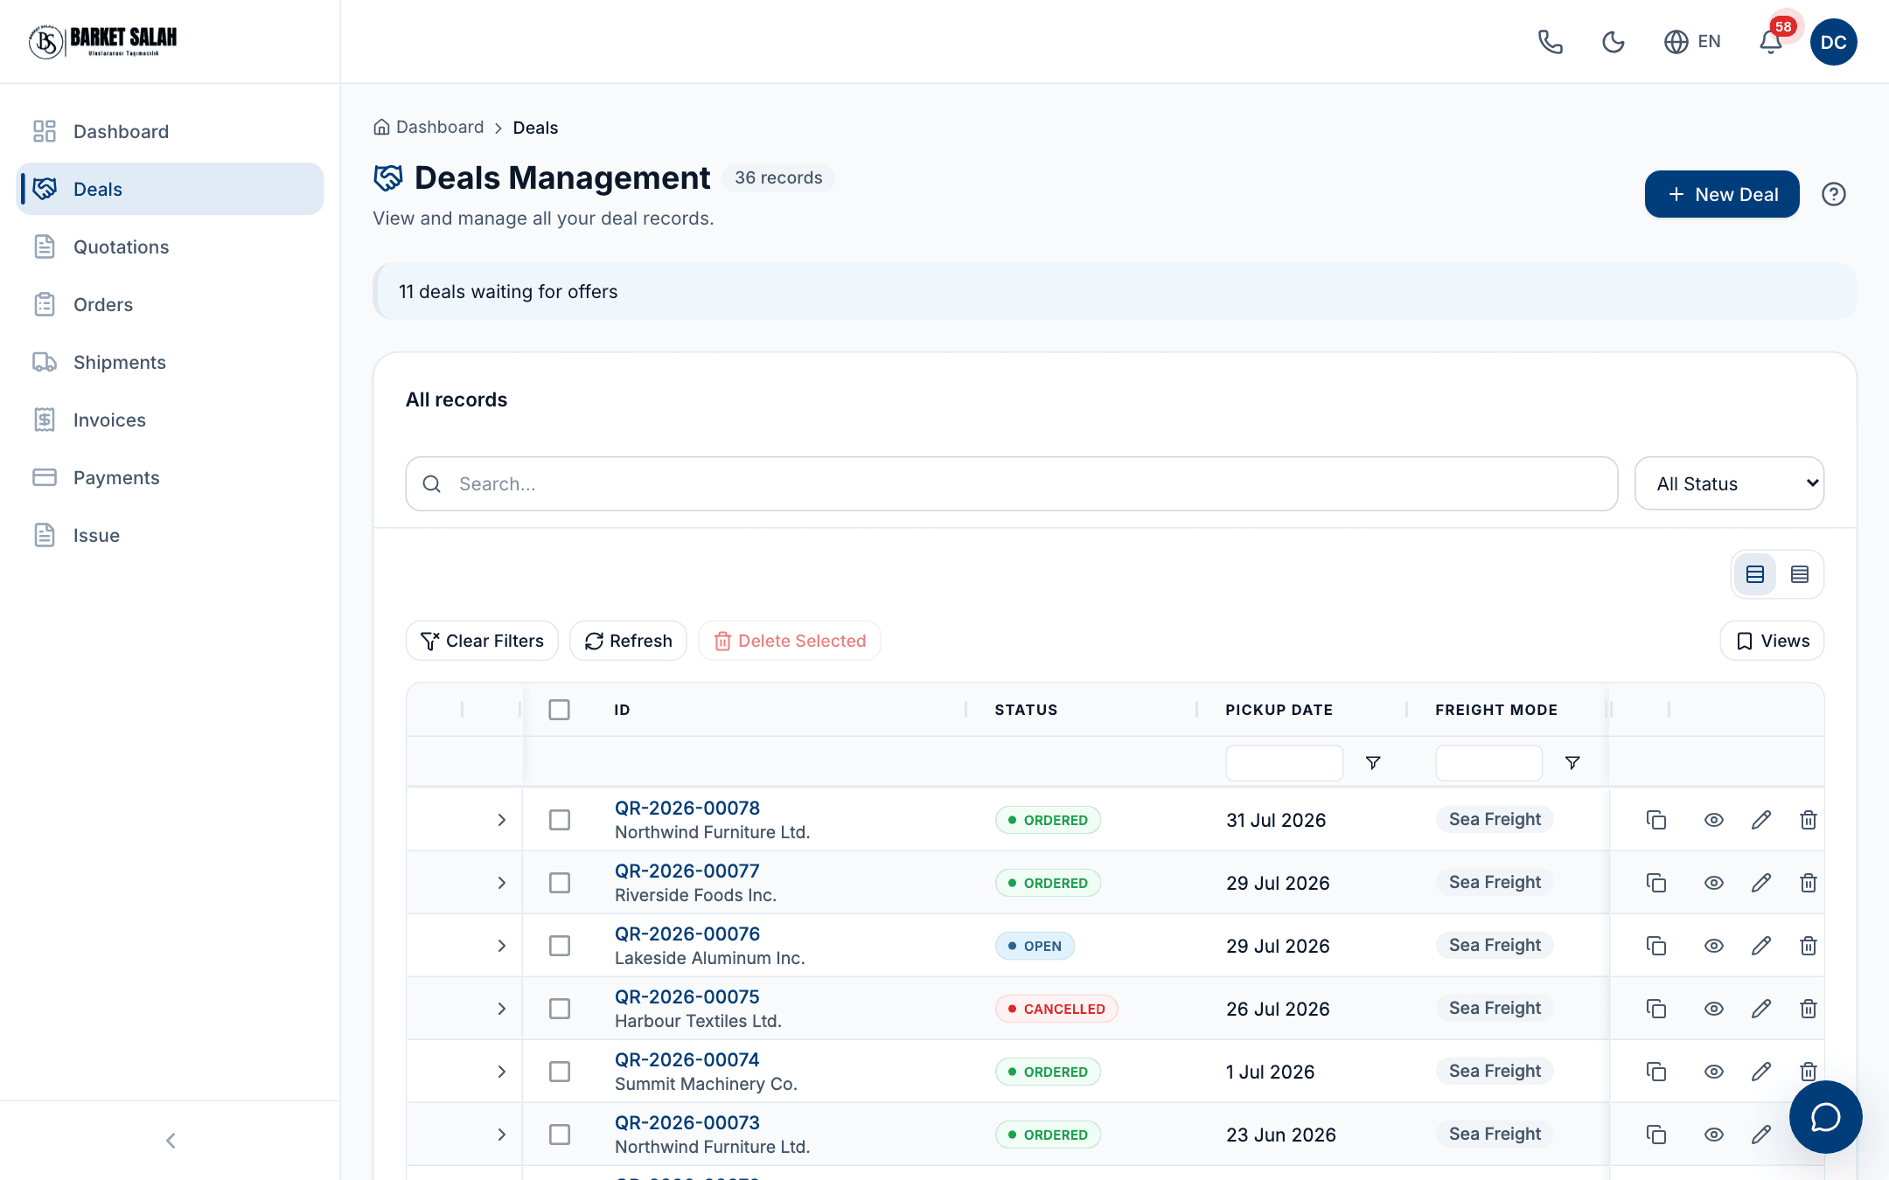Viewport: 1889px width, 1180px height.
Task: Open notifications bell with 58 badge
Action: coord(1771,42)
